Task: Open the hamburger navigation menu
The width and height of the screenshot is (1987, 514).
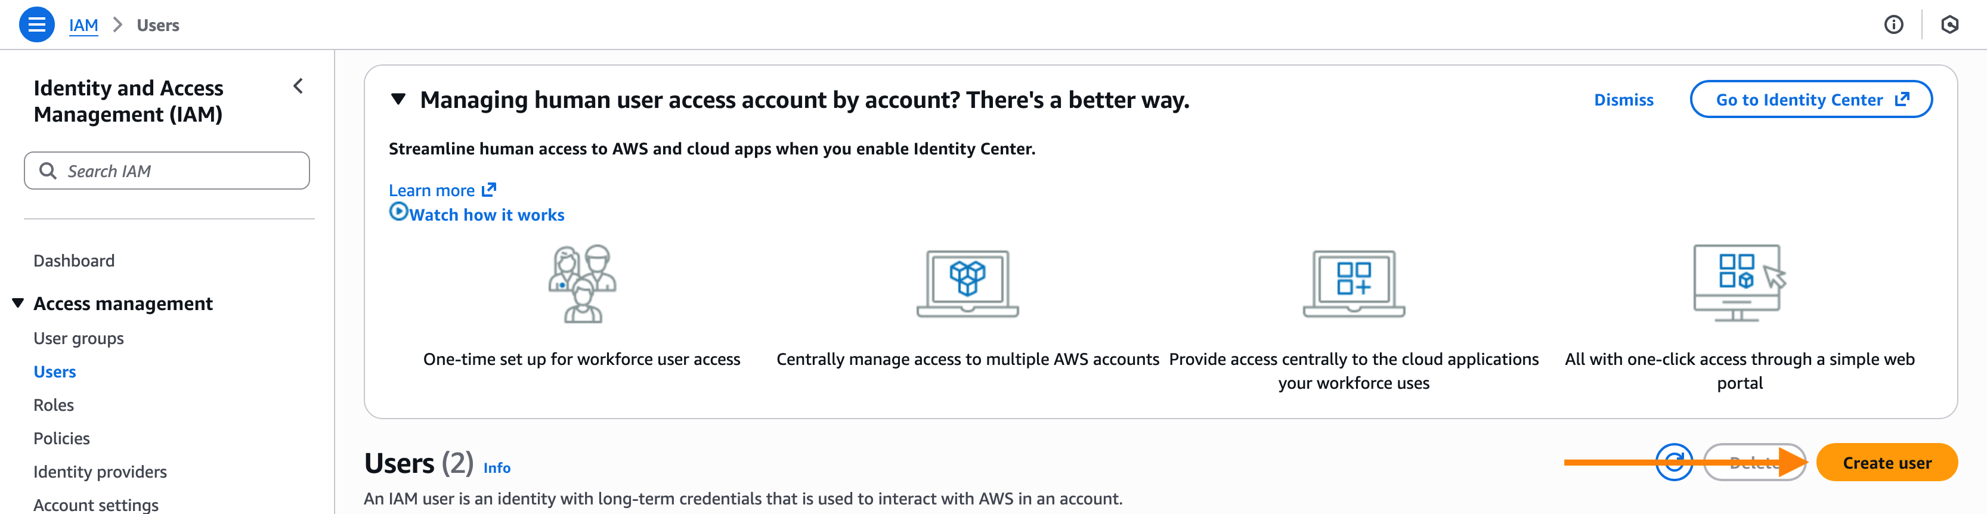Action: click(x=36, y=24)
